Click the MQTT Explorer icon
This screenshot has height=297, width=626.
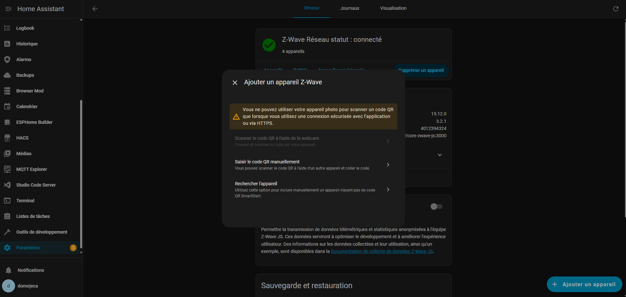coord(7,169)
